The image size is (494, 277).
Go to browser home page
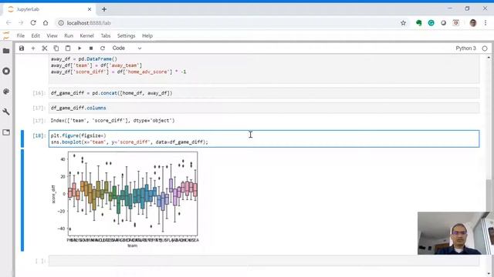(x=46, y=23)
